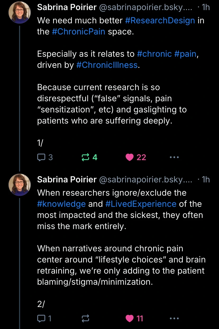Open Sabrina Poirier's avatar on second post
The width and height of the screenshot is (219, 329).
(x=20, y=185)
